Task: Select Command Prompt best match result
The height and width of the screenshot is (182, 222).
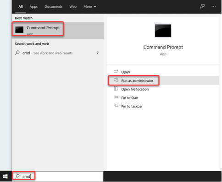Action: tap(58, 31)
